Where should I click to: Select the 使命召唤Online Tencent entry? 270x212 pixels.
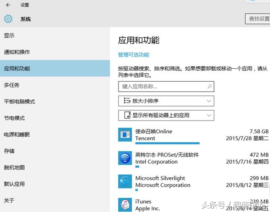(x=193, y=136)
